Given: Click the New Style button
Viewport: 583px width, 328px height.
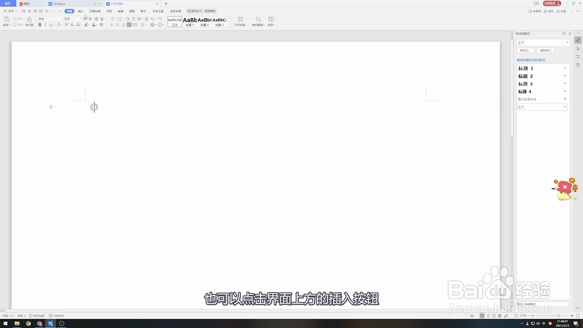Looking at the screenshot, I should click(x=525, y=50).
